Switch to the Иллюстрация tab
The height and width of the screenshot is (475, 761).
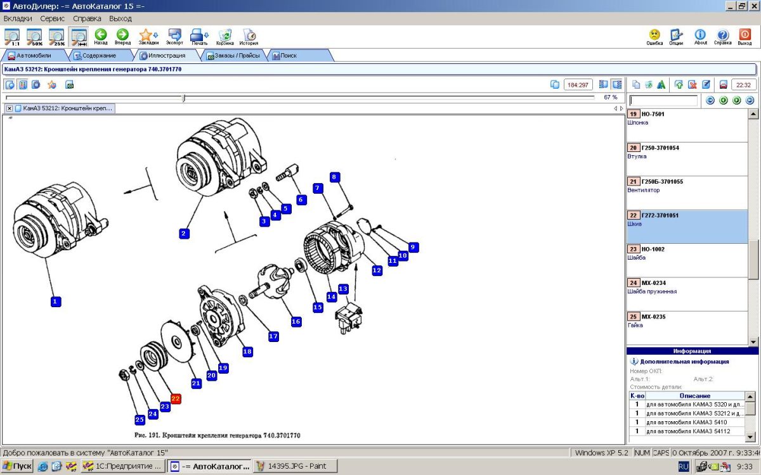tap(166, 56)
